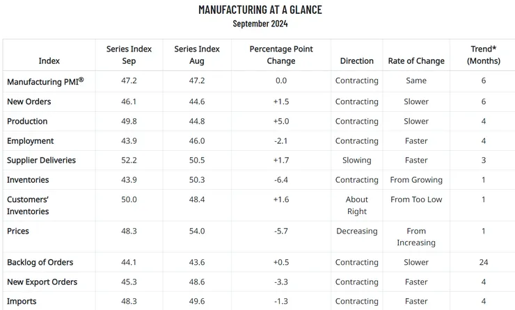Click the Production index label
The width and height of the screenshot is (515, 310).
tap(27, 121)
